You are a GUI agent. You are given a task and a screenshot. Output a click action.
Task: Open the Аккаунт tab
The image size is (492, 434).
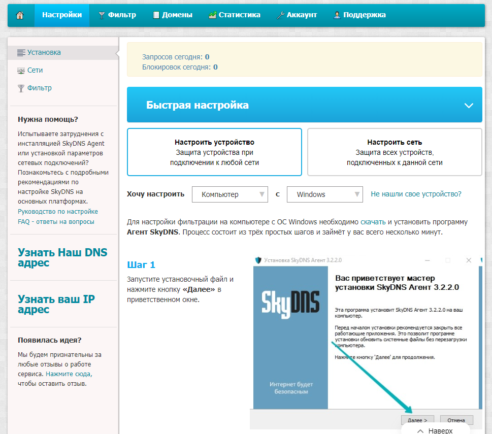click(x=297, y=15)
